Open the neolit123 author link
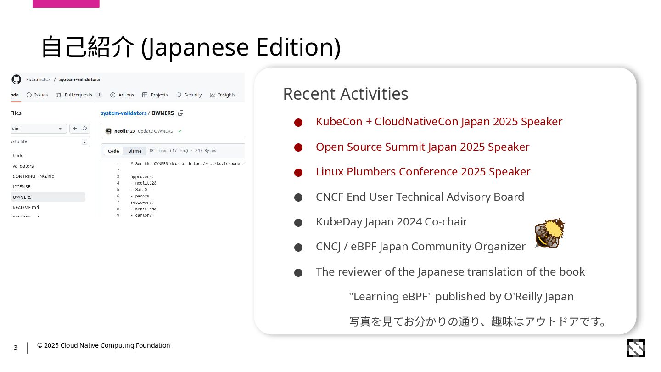Viewport: 661px width, 372px height. pyautogui.click(x=125, y=131)
